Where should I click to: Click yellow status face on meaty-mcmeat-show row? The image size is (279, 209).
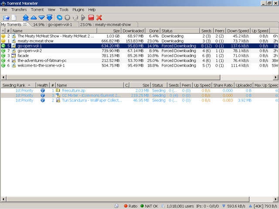(3, 41)
